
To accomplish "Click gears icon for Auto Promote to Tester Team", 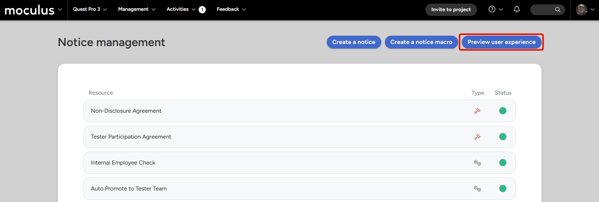I will click(477, 189).
